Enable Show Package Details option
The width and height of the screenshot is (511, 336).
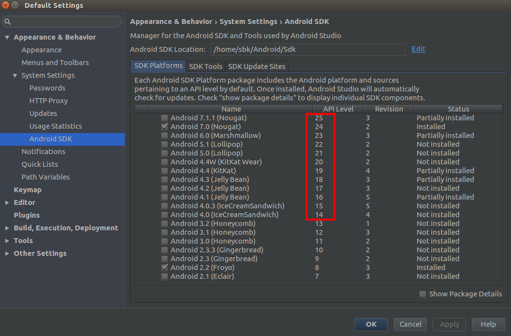(x=422, y=294)
